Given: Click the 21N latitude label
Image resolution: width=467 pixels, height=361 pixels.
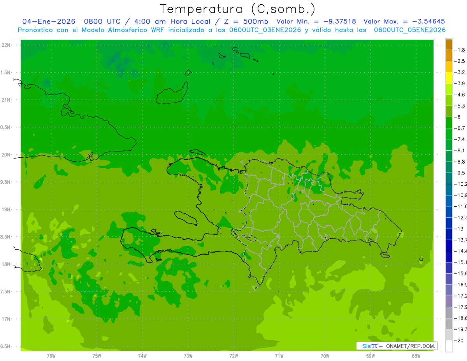Looking at the screenshot, I should (7, 100).
